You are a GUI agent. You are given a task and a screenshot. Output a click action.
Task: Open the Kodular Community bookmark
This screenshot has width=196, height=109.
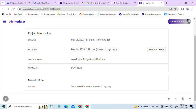pyautogui.click(x=152, y=14)
